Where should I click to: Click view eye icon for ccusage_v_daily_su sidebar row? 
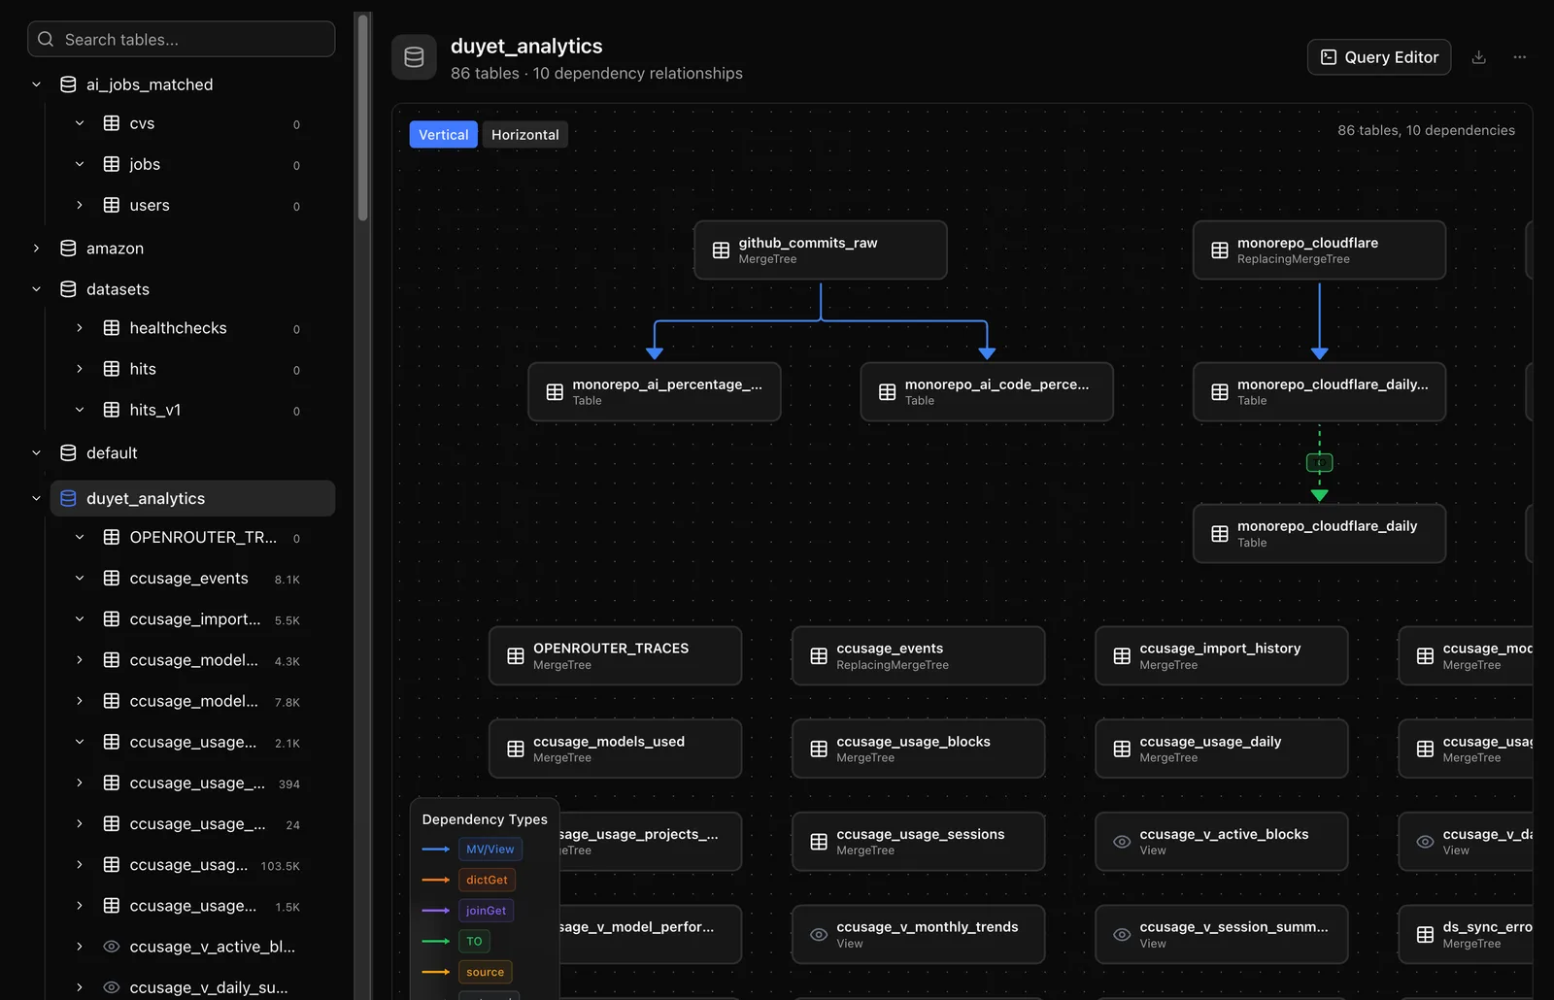pos(112,987)
